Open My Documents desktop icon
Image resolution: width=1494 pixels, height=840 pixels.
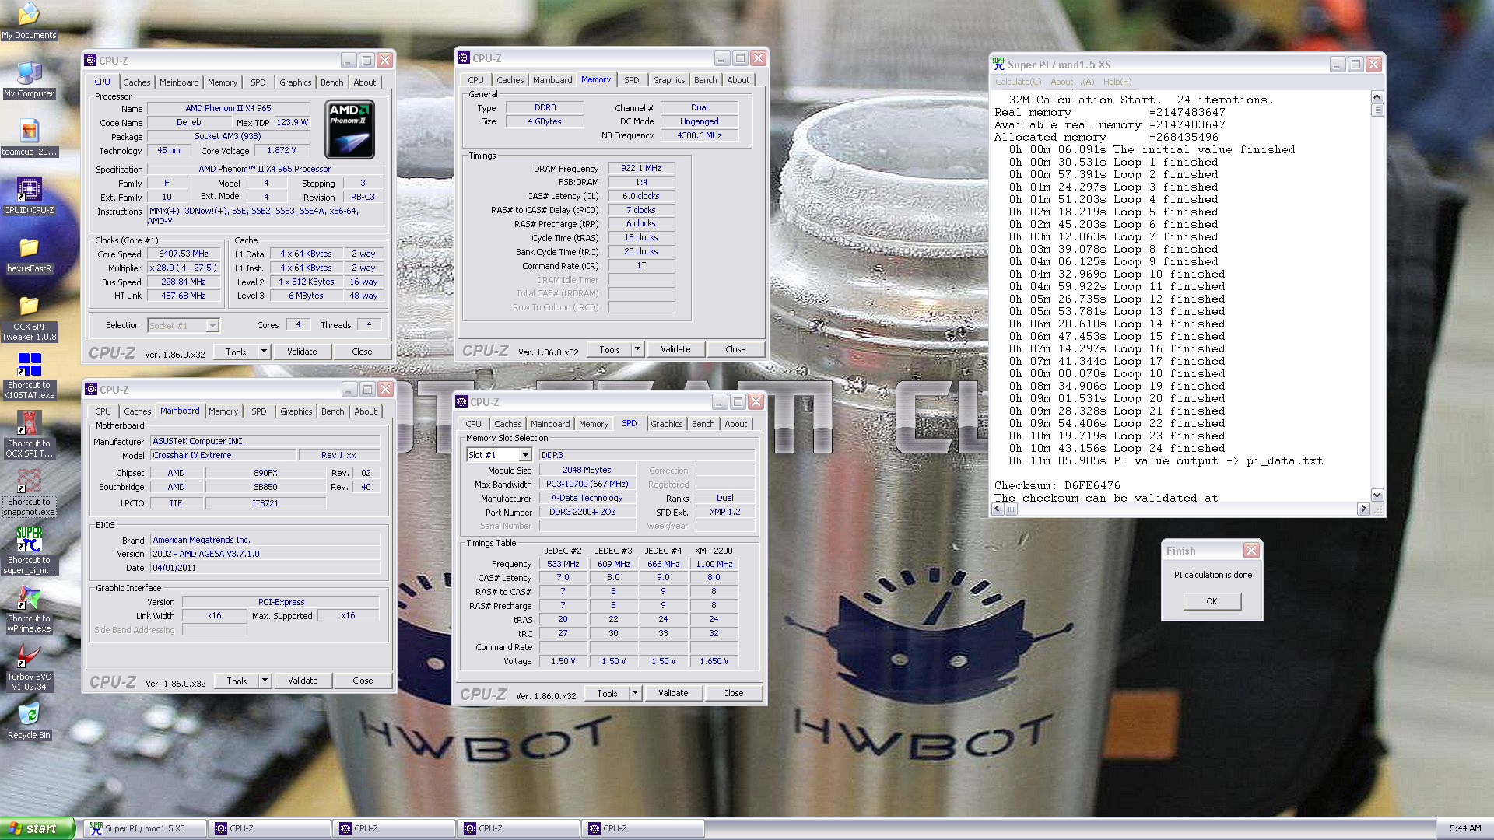[x=29, y=20]
